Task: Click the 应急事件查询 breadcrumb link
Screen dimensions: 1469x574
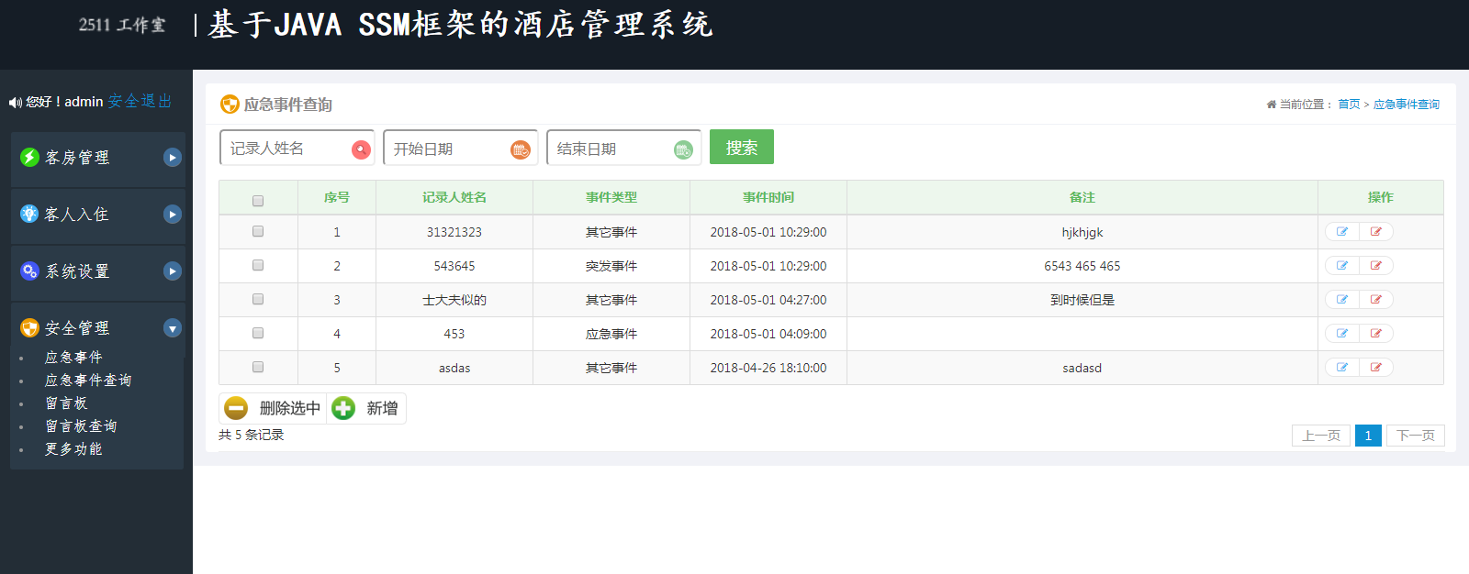Action: (1407, 105)
